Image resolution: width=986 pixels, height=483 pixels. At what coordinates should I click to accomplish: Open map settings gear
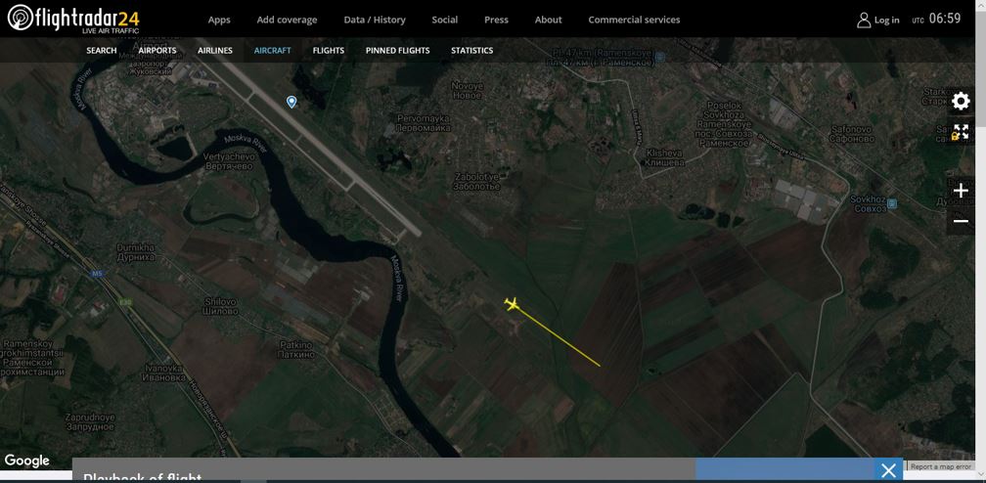click(x=961, y=102)
